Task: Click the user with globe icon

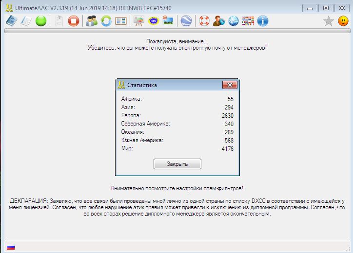Action: (x=219, y=21)
